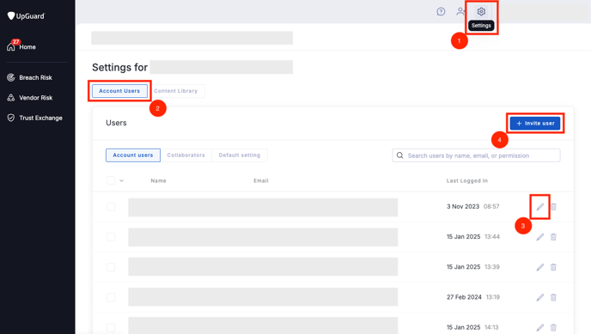Check the box for the 3 Nov 2023 user row

pyautogui.click(x=111, y=207)
